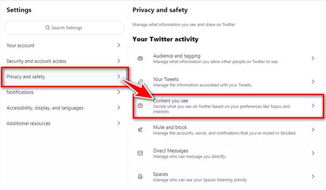Image resolution: width=326 pixels, height=190 pixels.
Task: Open Mute and block settings
Action: click(226, 130)
